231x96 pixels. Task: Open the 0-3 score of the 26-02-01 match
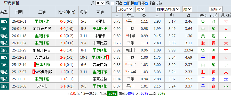click(63, 21)
